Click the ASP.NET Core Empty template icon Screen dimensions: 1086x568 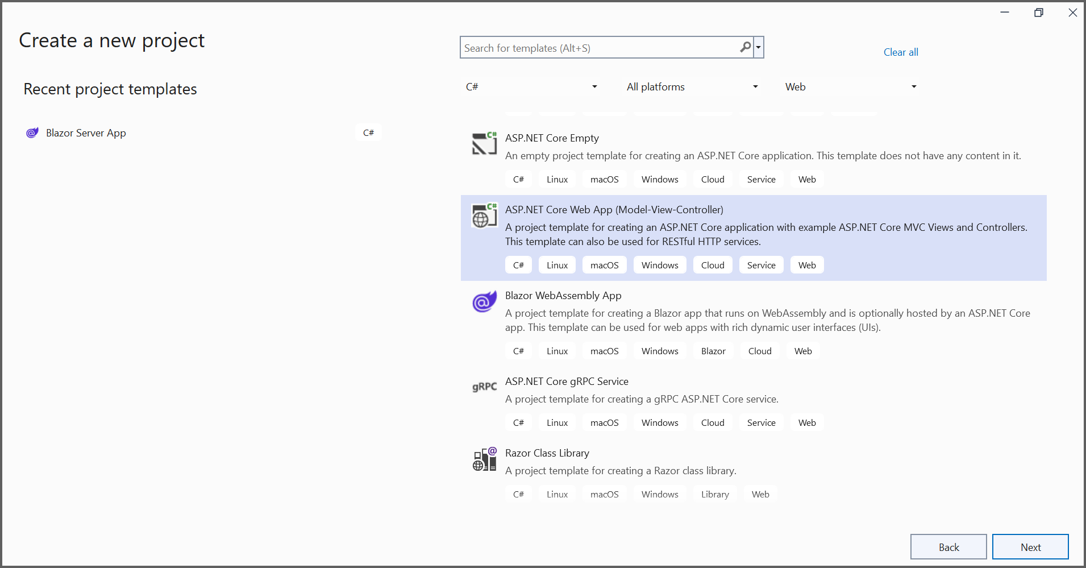tap(484, 143)
